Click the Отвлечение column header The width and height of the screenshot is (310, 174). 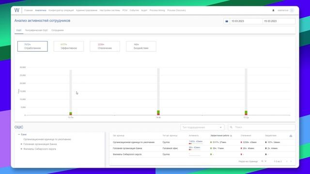246,136
